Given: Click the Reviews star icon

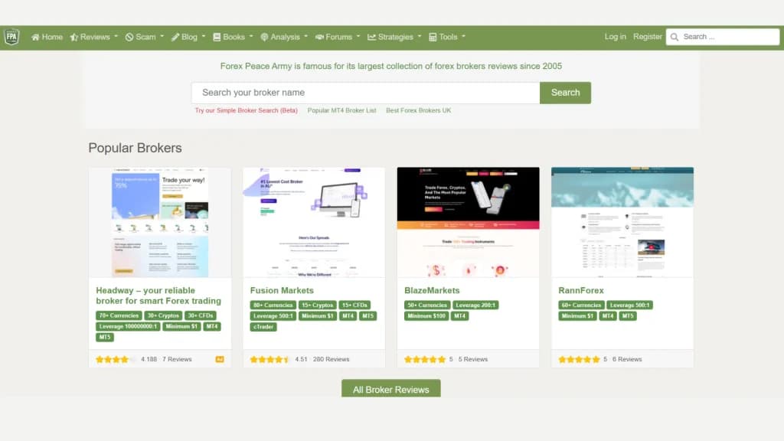Looking at the screenshot, I should click(x=74, y=37).
